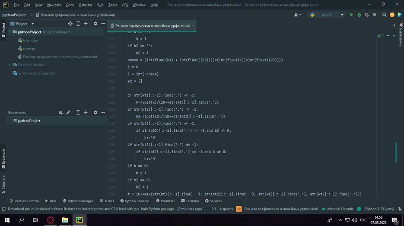Open Project panel settings gear
This screenshot has width=404, height=226.
coord(95,24)
